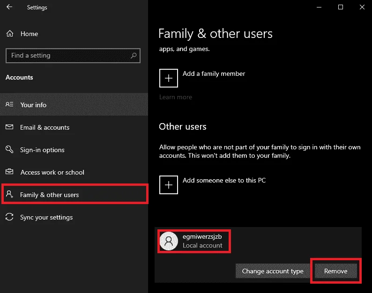Close the Settings window
Screen dimensions: 372x293
point(362,7)
